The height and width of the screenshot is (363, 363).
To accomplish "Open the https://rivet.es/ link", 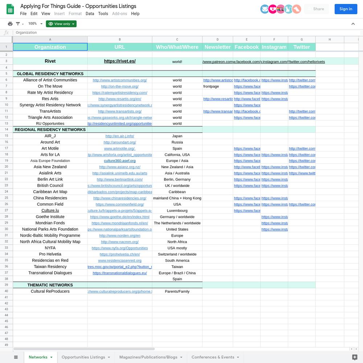I will pos(120,61).
